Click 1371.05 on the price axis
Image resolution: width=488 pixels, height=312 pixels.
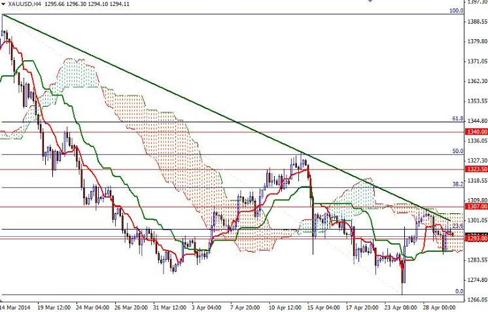click(477, 61)
